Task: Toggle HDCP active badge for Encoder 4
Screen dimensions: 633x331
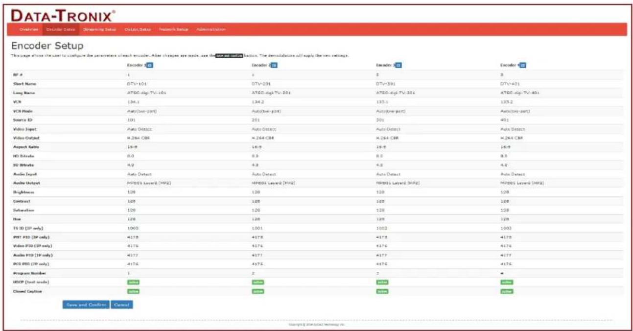Action: click(506, 282)
